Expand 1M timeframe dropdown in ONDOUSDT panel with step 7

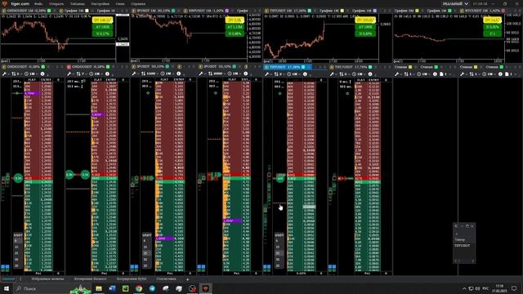[x=96, y=73]
